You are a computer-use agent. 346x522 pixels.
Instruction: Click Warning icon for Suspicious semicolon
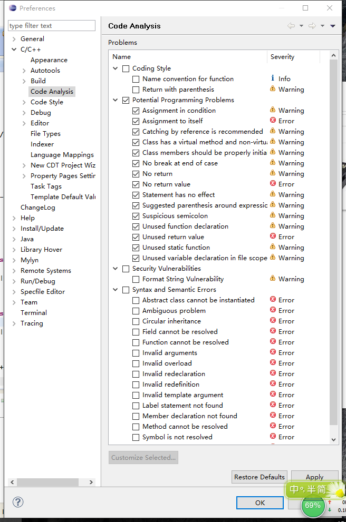pos(273,215)
